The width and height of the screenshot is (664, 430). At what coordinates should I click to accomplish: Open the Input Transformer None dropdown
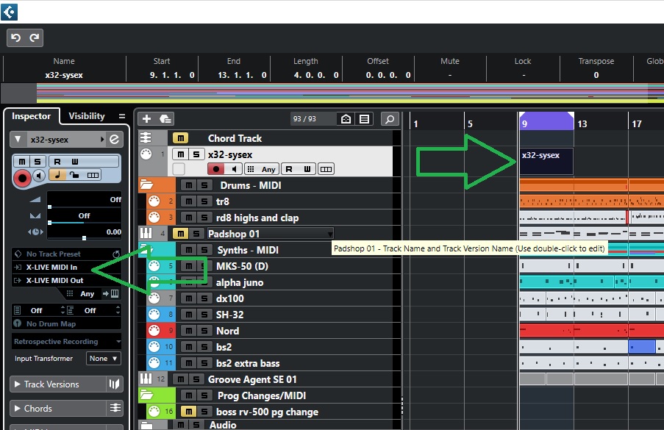click(104, 359)
